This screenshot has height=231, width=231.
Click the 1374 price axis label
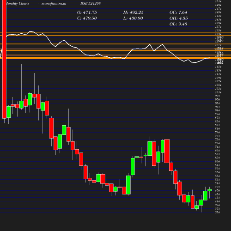pyautogui.click(x=218, y=27)
